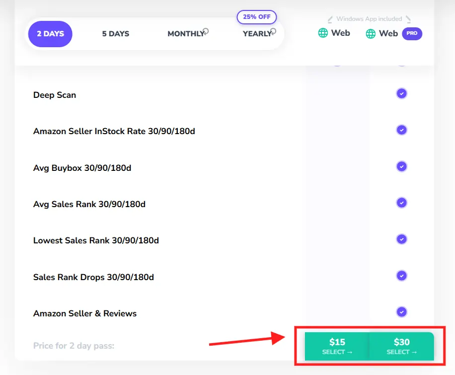
Task: Switch to the 5 DAYS pricing tab
Action: click(115, 34)
